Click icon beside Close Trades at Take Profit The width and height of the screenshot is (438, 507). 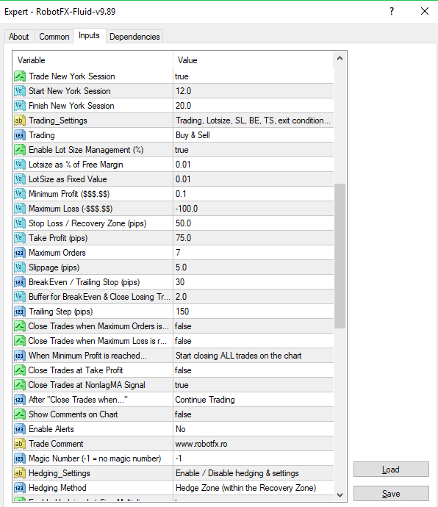click(x=19, y=371)
